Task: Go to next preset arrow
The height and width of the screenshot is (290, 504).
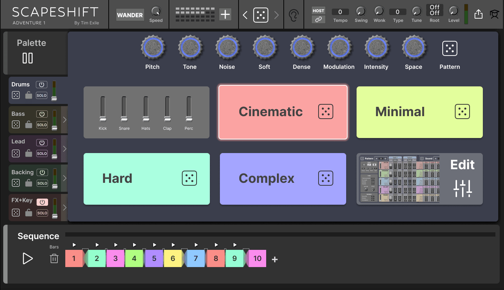Action: tap(276, 15)
